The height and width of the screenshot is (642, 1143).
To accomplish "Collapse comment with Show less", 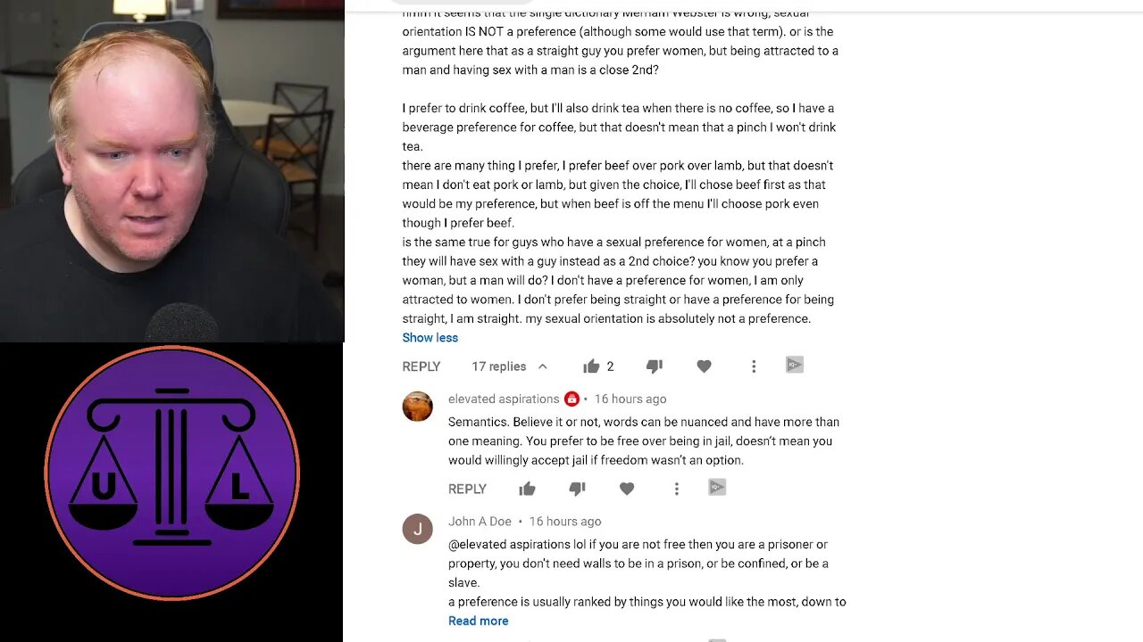I will pos(430,338).
